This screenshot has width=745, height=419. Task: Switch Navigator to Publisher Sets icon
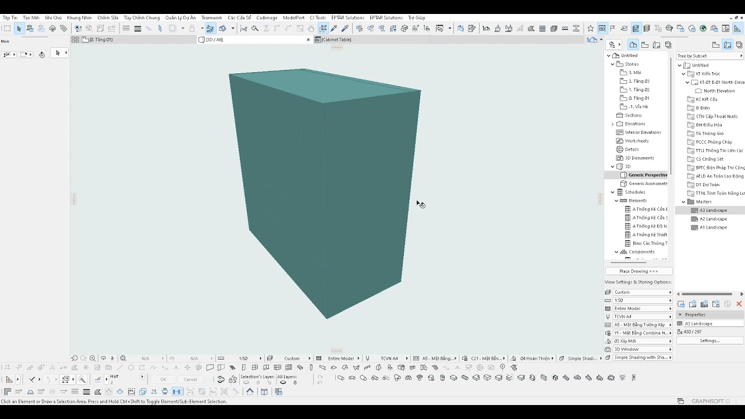(x=668, y=45)
